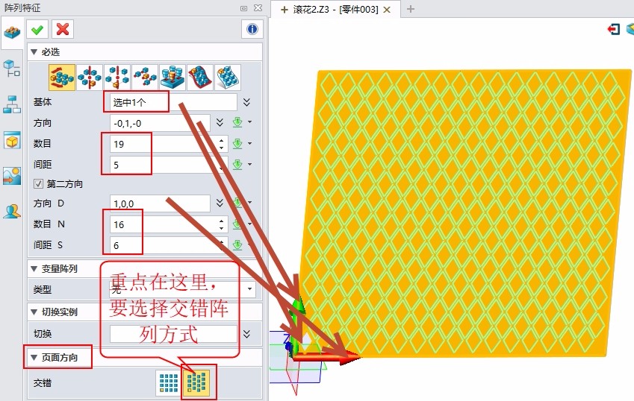Screen dimensions: 634x401
Task: Confirm the pattern with the green checkmark
Action: point(37,29)
